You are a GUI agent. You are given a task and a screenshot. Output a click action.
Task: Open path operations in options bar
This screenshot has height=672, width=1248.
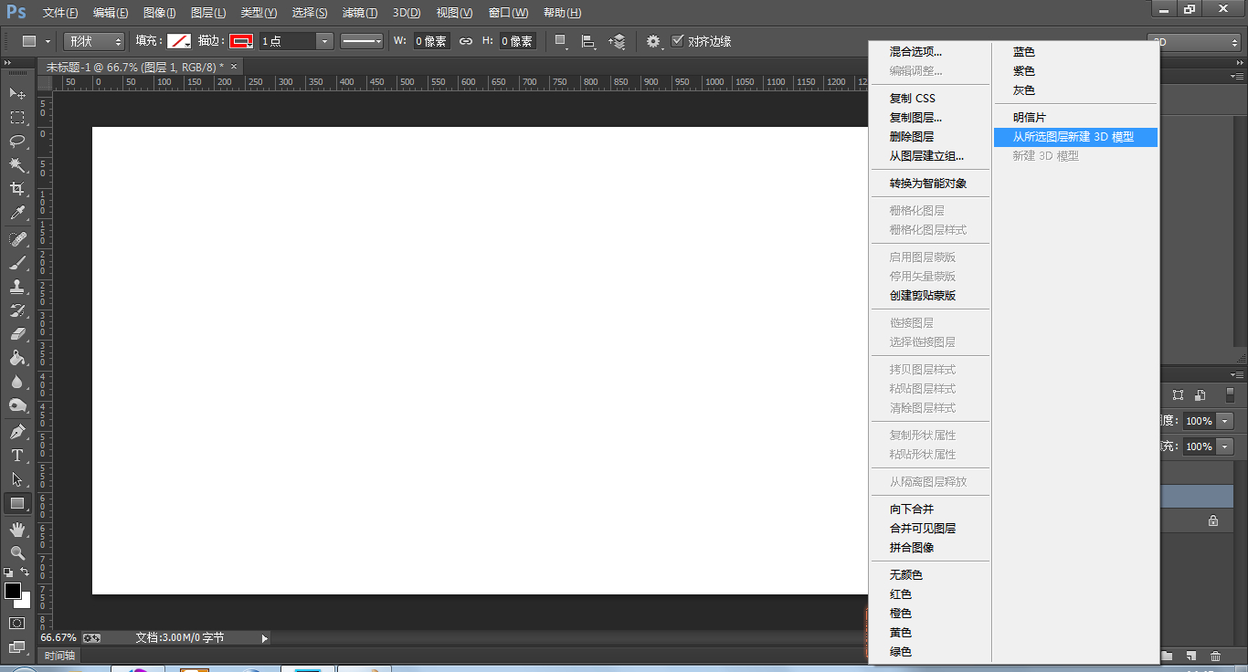point(561,41)
